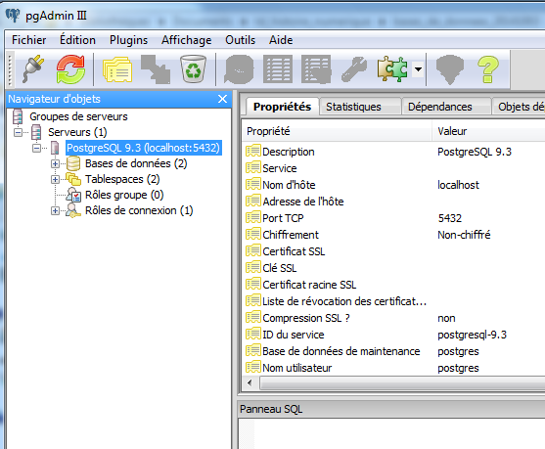
Task: Click the PostgreSQL 9.3 server node icon
Action: (x=55, y=148)
